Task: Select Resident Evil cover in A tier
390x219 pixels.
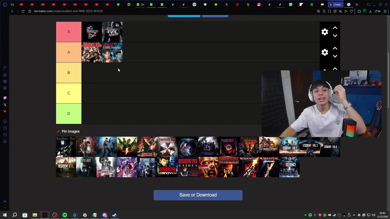Action: pos(92,52)
